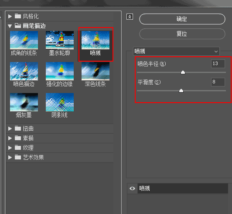
Task: Select the 墨水轮廓 filter thumbnail
Action: [x=60, y=40]
